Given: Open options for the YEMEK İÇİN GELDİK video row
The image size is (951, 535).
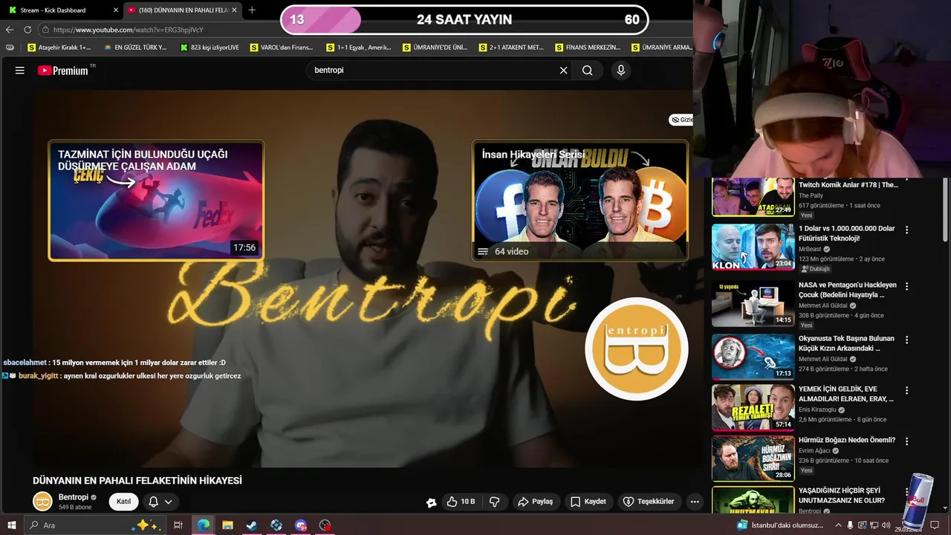Looking at the screenshot, I should click(x=906, y=390).
